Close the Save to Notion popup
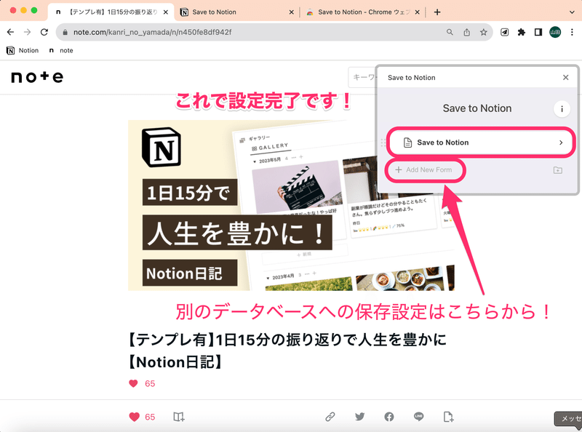The width and height of the screenshot is (582, 432). click(566, 77)
